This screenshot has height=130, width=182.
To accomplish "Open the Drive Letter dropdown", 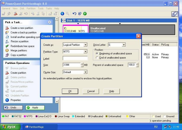I will (123, 45).
